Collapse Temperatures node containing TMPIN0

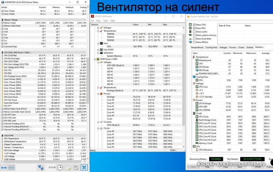[98, 31]
